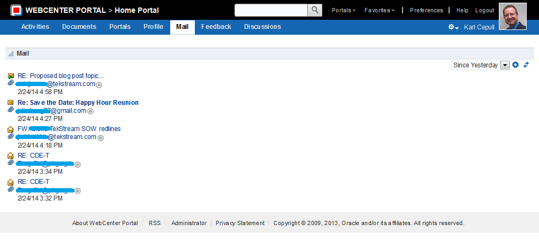Click the Help link
The height and width of the screenshot is (239, 539).
(462, 10)
